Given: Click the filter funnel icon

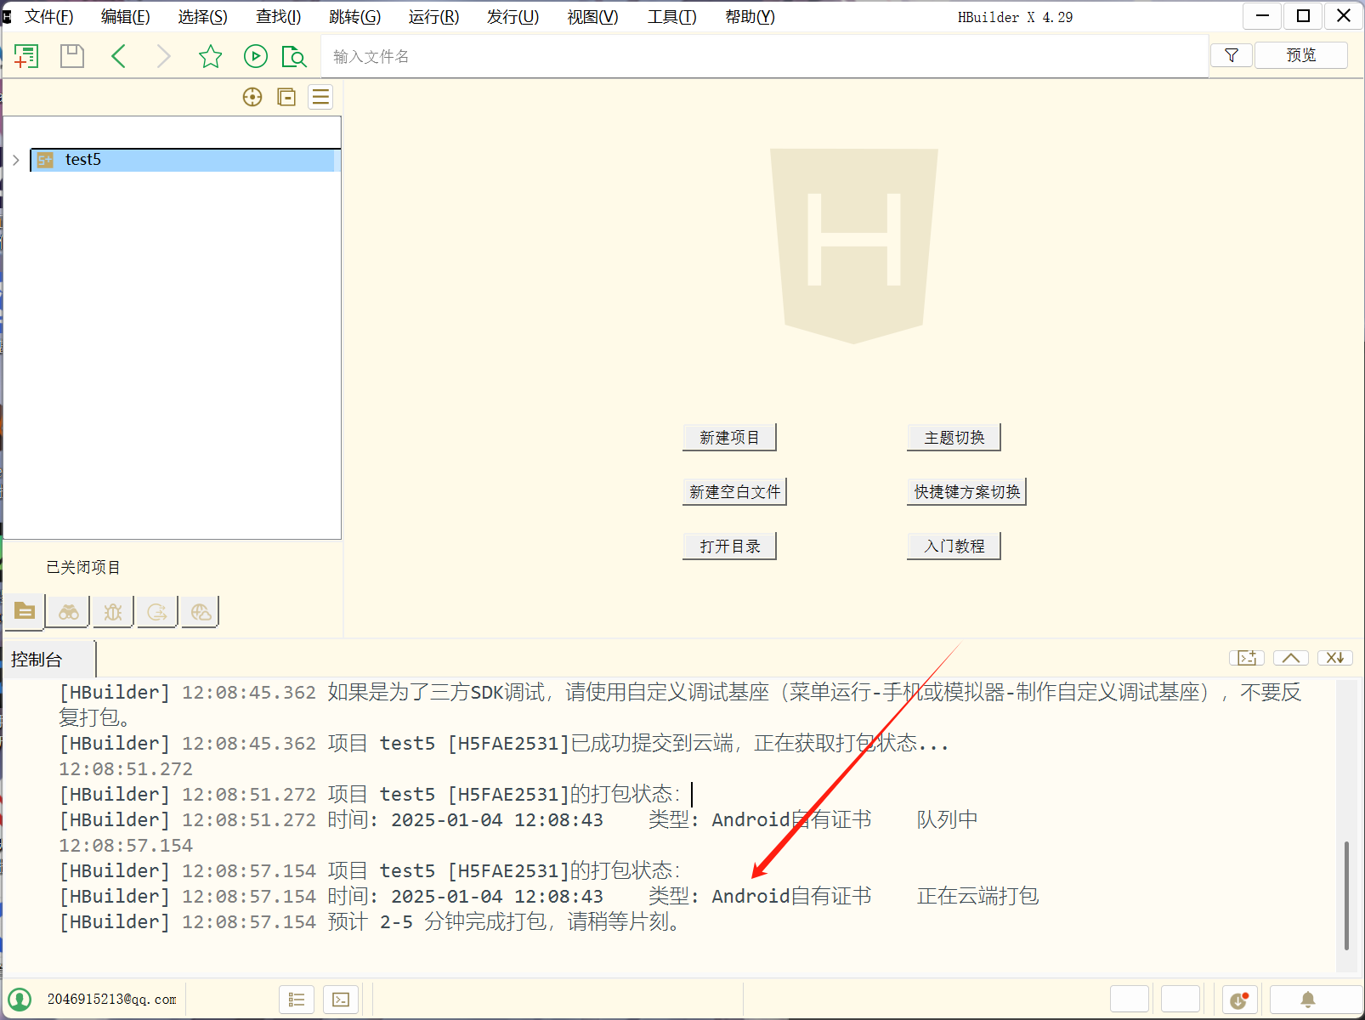Looking at the screenshot, I should pyautogui.click(x=1232, y=55).
